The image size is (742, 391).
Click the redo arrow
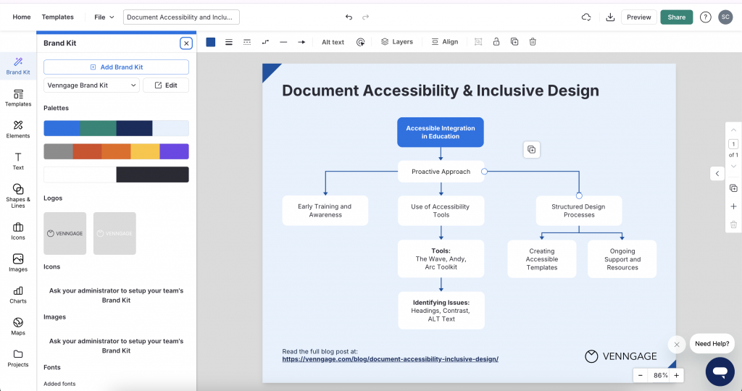365,17
